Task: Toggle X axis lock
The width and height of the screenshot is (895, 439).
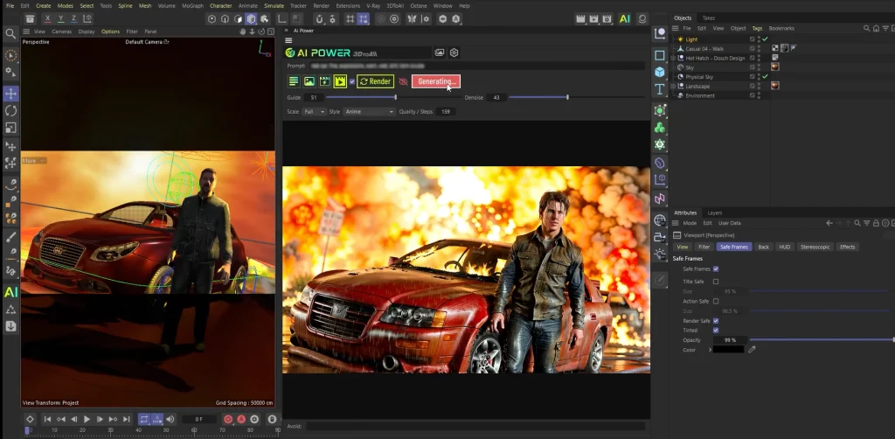Action: pyautogui.click(x=47, y=19)
